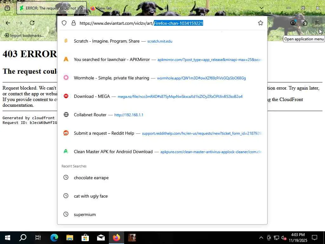Click Import bookmarks button
325x244 pixels.
point(24,36)
